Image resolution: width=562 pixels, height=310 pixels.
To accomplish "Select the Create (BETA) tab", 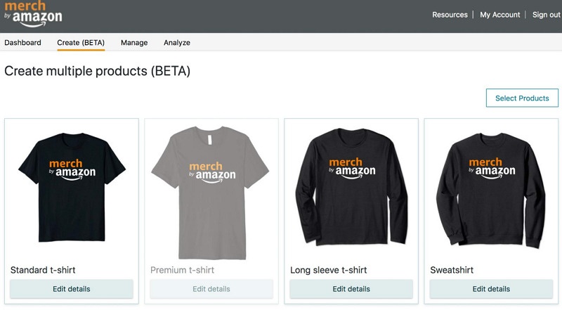I will pos(81,43).
